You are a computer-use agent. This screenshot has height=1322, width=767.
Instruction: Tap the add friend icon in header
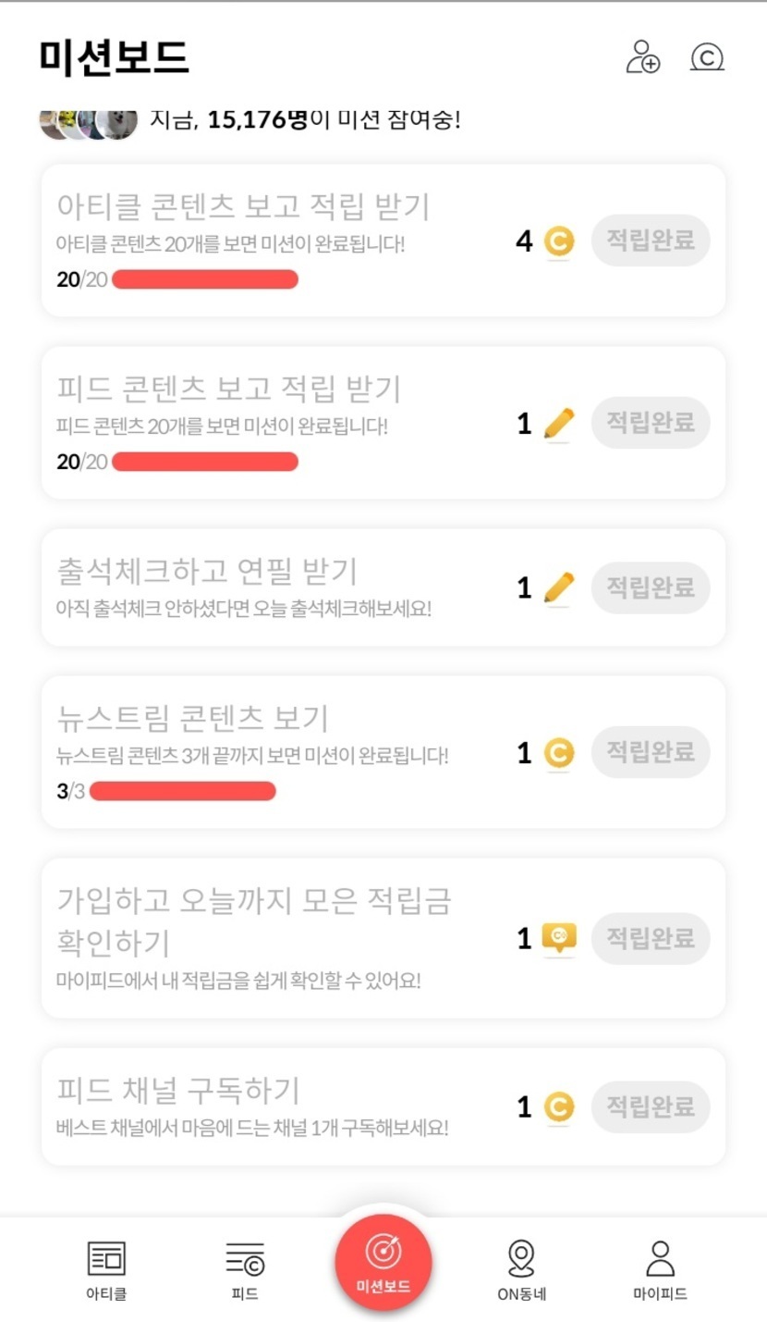coord(643,56)
